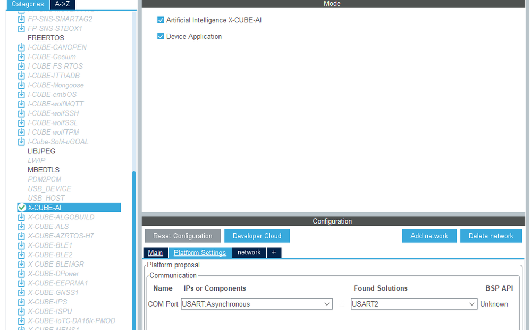Viewport: 531px width, 330px height.
Task: Click download icon beside X-CUBE-BLEMGR
Action: (21, 264)
